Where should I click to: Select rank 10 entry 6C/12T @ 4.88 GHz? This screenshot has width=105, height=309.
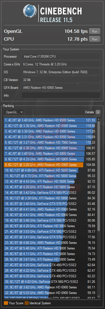pyautogui.click(x=50, y=170)
